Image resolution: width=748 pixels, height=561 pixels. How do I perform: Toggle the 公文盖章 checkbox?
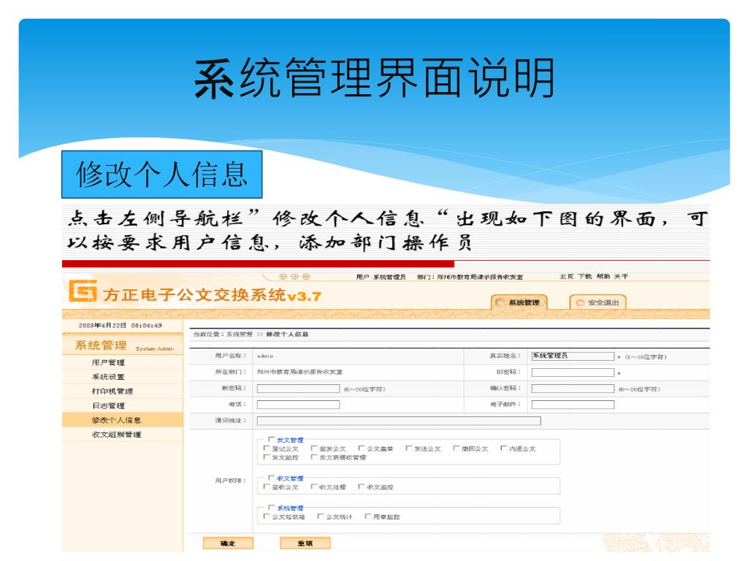pos(362,449)
